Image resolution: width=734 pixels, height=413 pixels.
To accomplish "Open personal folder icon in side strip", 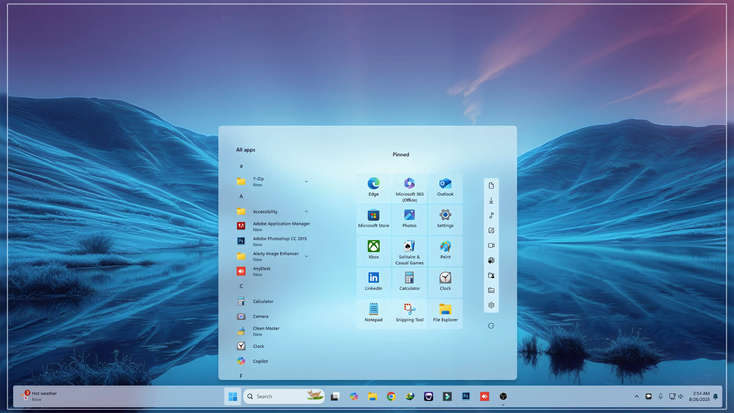I will [x=491, y=275].
